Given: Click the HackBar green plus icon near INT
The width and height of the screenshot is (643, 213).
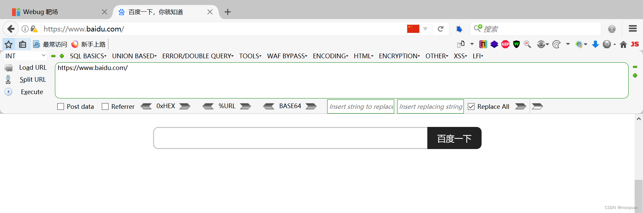Looking at the screenshot, I should coord(62,56).
